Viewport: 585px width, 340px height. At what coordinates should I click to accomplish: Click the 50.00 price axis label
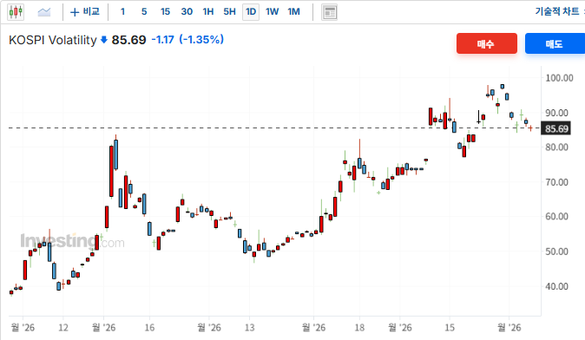pos(556,252)
